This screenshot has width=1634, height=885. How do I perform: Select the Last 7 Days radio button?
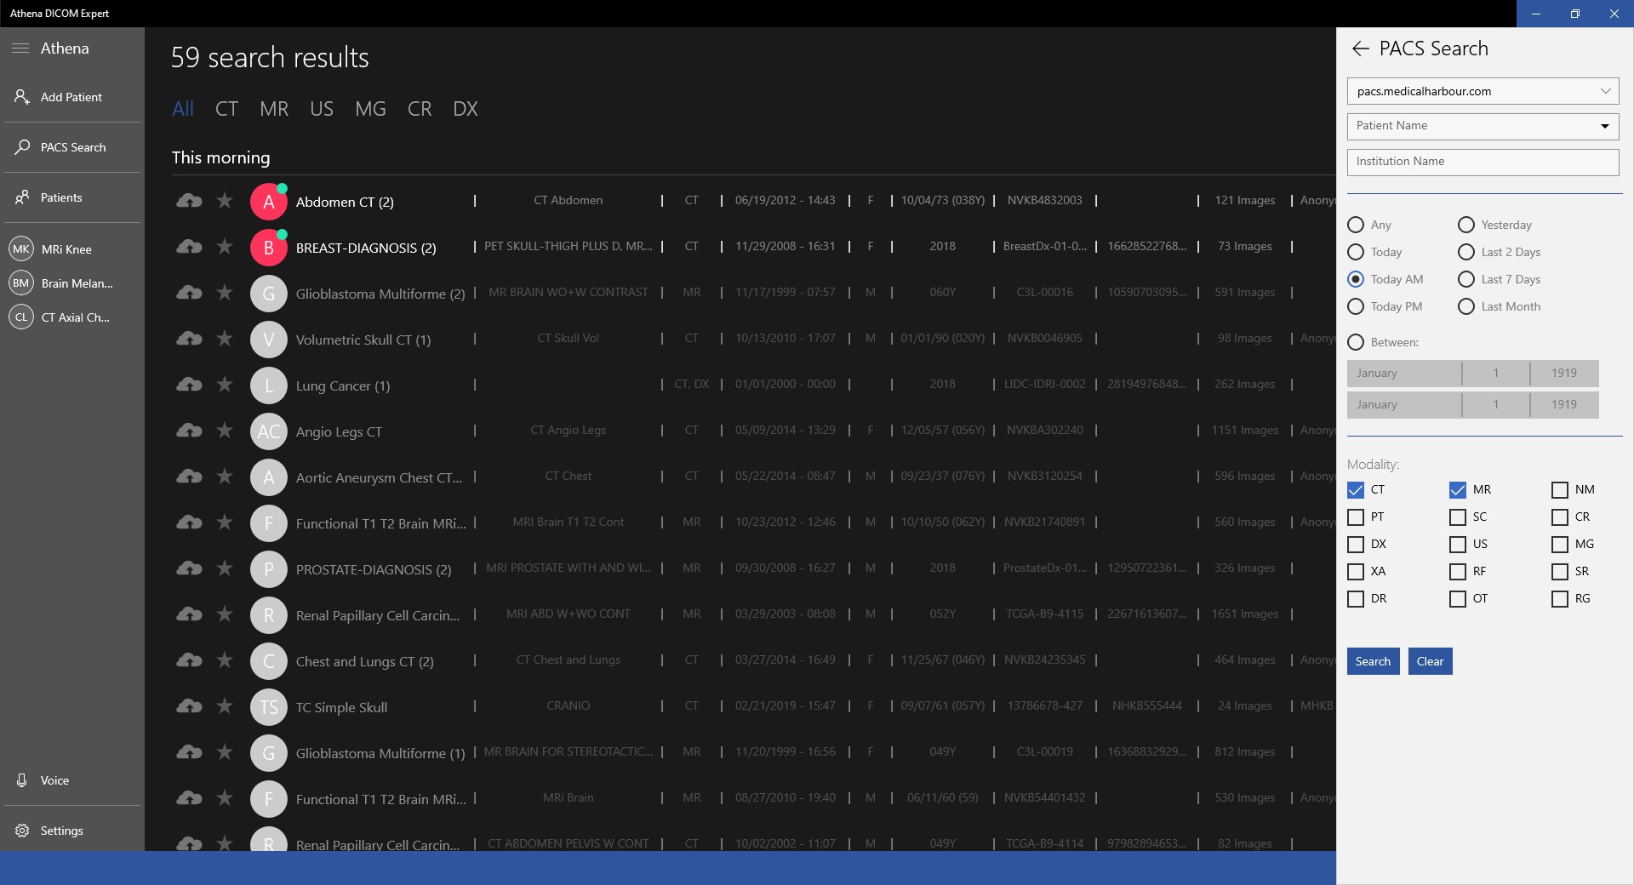(x=1465, y=279)
